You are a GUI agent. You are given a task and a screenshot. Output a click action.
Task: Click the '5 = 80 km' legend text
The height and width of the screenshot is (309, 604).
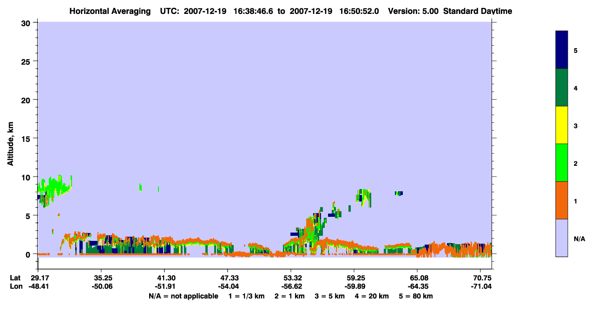tap(417, 296)
